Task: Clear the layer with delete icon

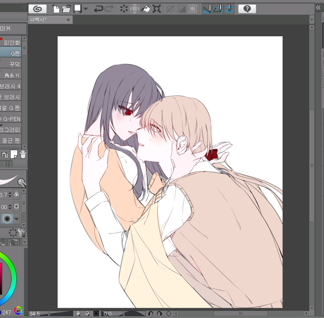Action: coord(124,9)
